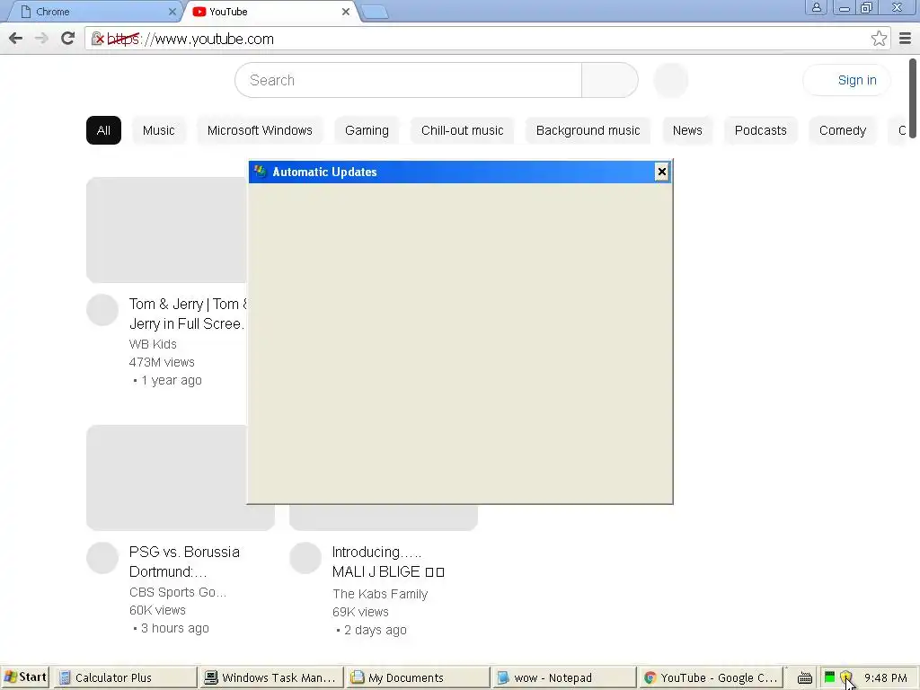Click the Sign in button
The width and height of the screenshot is (920, 690).
click(x=846, y=80)
